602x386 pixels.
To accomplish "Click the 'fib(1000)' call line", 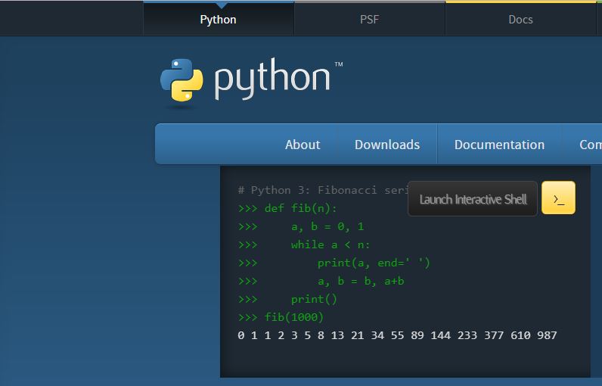I will (281, 317).
